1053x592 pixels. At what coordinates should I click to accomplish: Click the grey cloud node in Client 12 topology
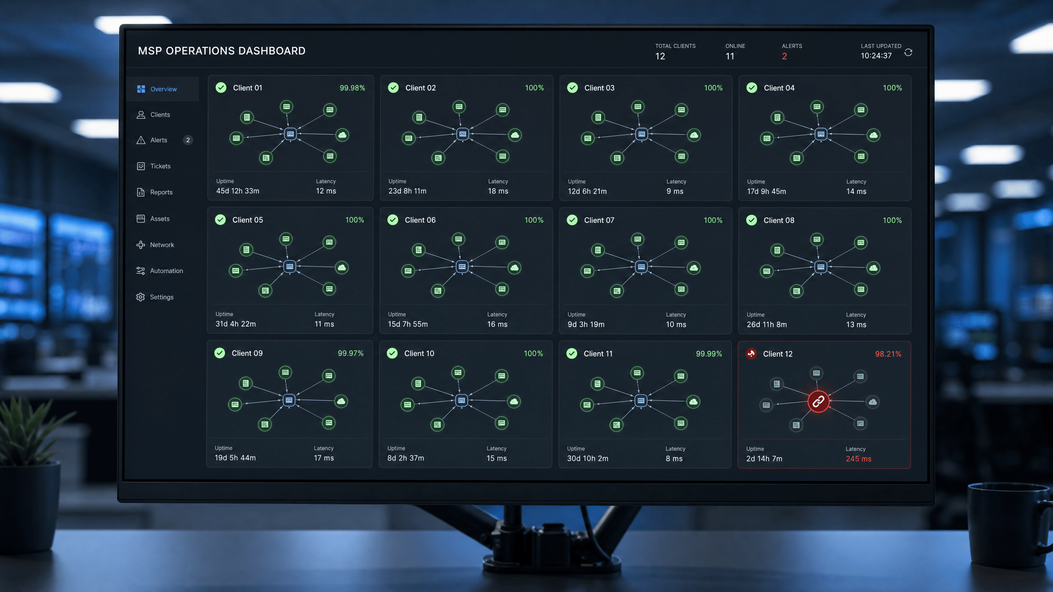tap(873, 402)
